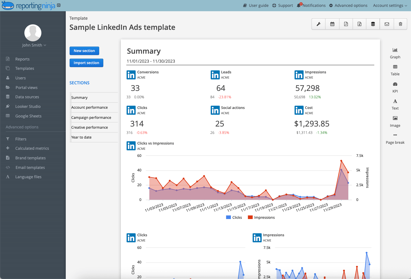
Task: Click the profile avatar image
Action: pyautogui.click(x=33, y=33)
